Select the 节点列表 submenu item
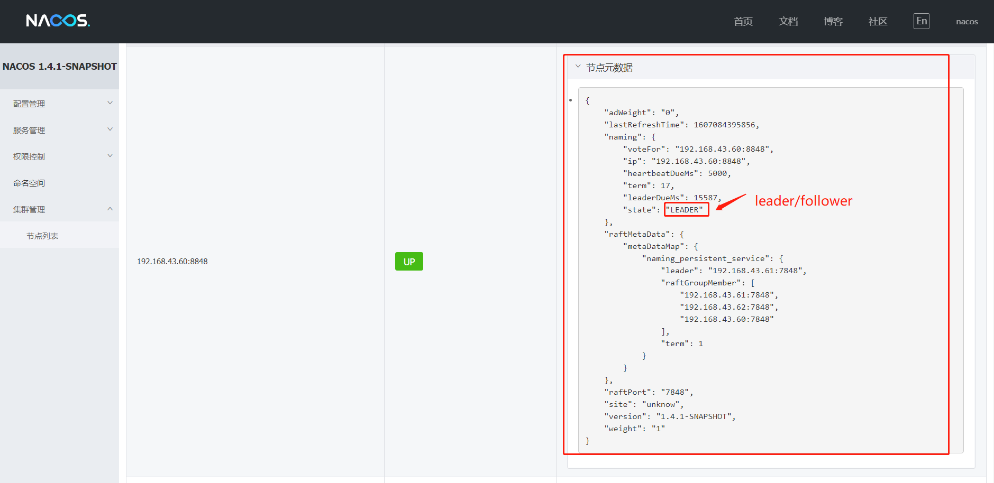The height and width of the screenshot is (483, 994). [59, 236]
